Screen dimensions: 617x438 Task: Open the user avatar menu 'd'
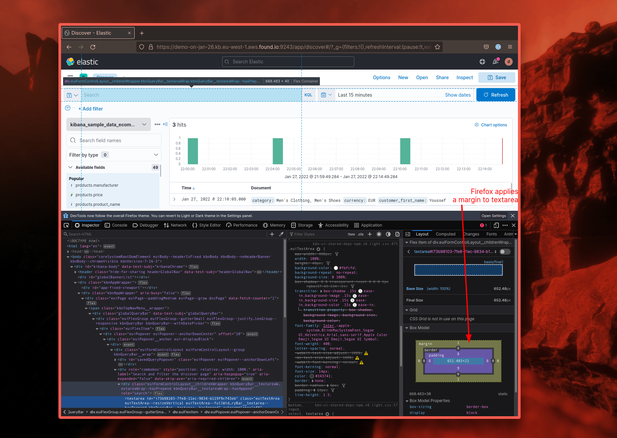tap(509, 62)
